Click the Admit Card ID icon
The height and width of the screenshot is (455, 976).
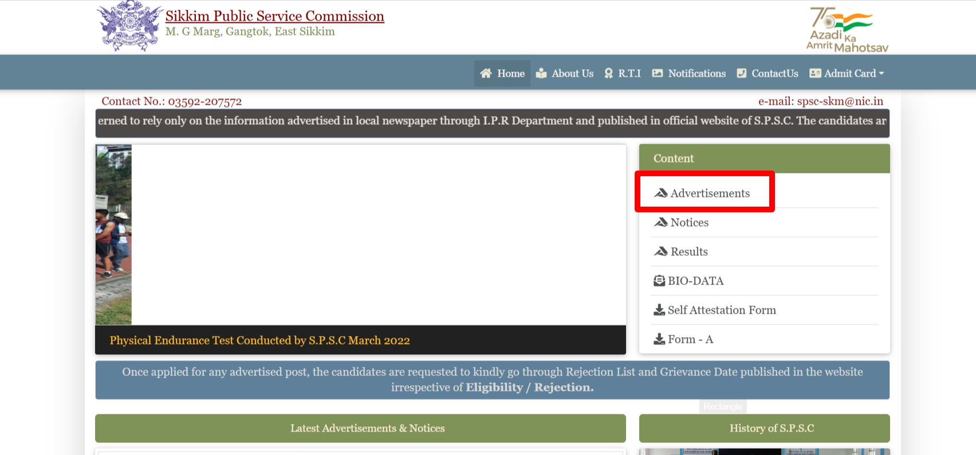[x=815, y=73]
